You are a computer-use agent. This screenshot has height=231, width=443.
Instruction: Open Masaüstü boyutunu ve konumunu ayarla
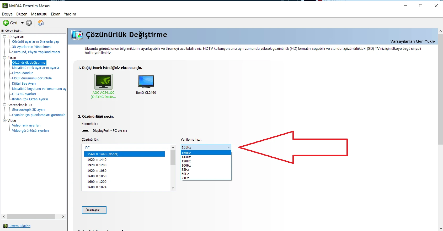coord(39,89)
